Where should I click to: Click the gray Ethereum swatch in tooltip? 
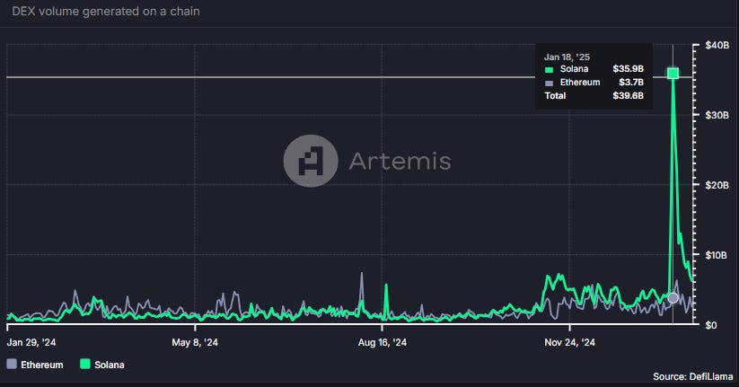(x=549, y=83)
